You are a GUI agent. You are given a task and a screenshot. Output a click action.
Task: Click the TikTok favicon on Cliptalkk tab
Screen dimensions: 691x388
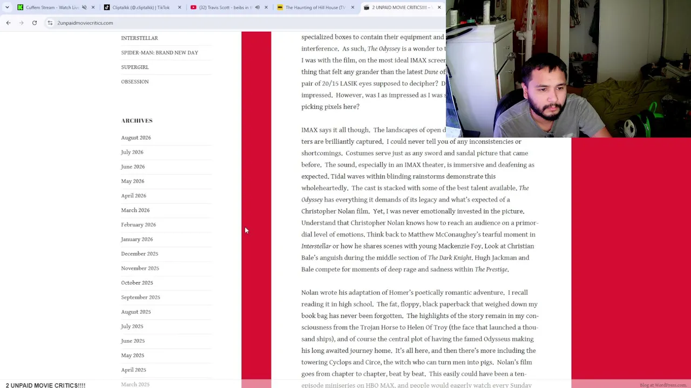tap(107, 8)
